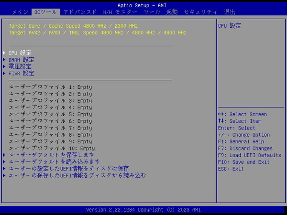The height and width of the screenshot is (215, 287).
Task: Click ユーザープロファイル 1: Empty
Action: coord(50,87)
